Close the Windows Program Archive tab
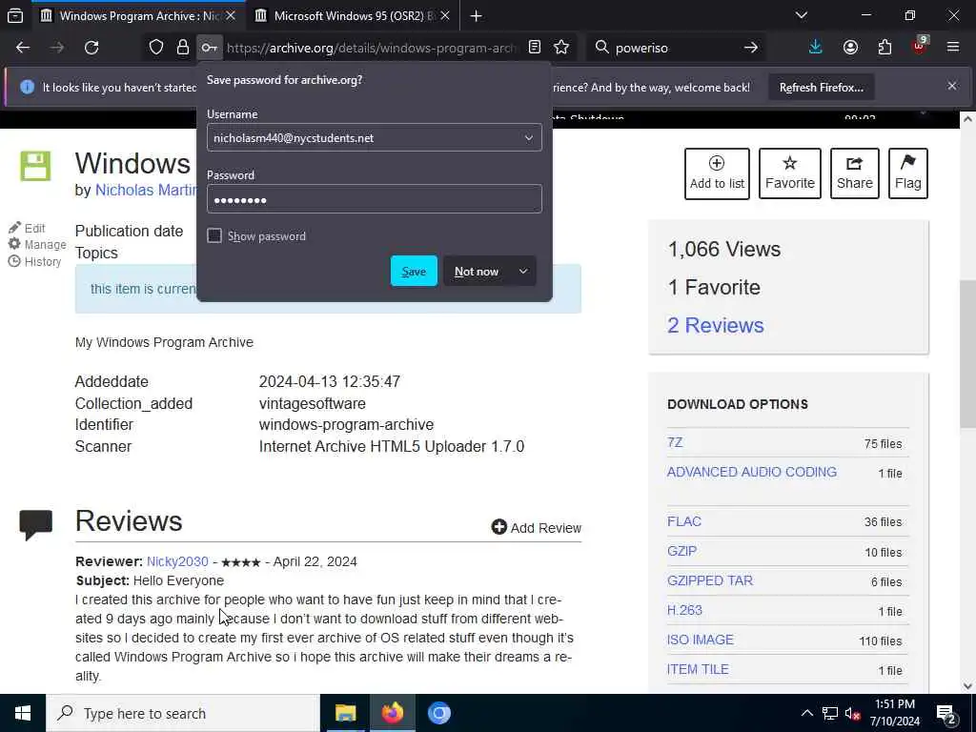Viewport: 976px width, 732px height. click(231, 15)
